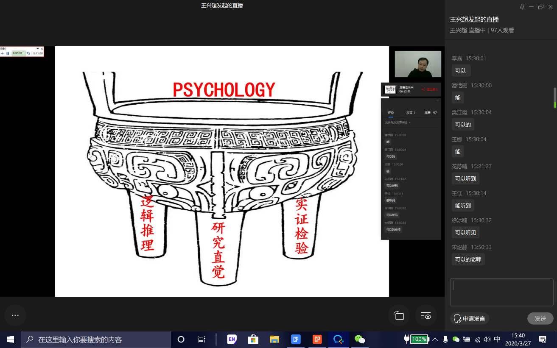The height and width of the screenshot is (348, 557).
Task: Switch to the 观看·97 tab
Action: (x=430, y=113)
